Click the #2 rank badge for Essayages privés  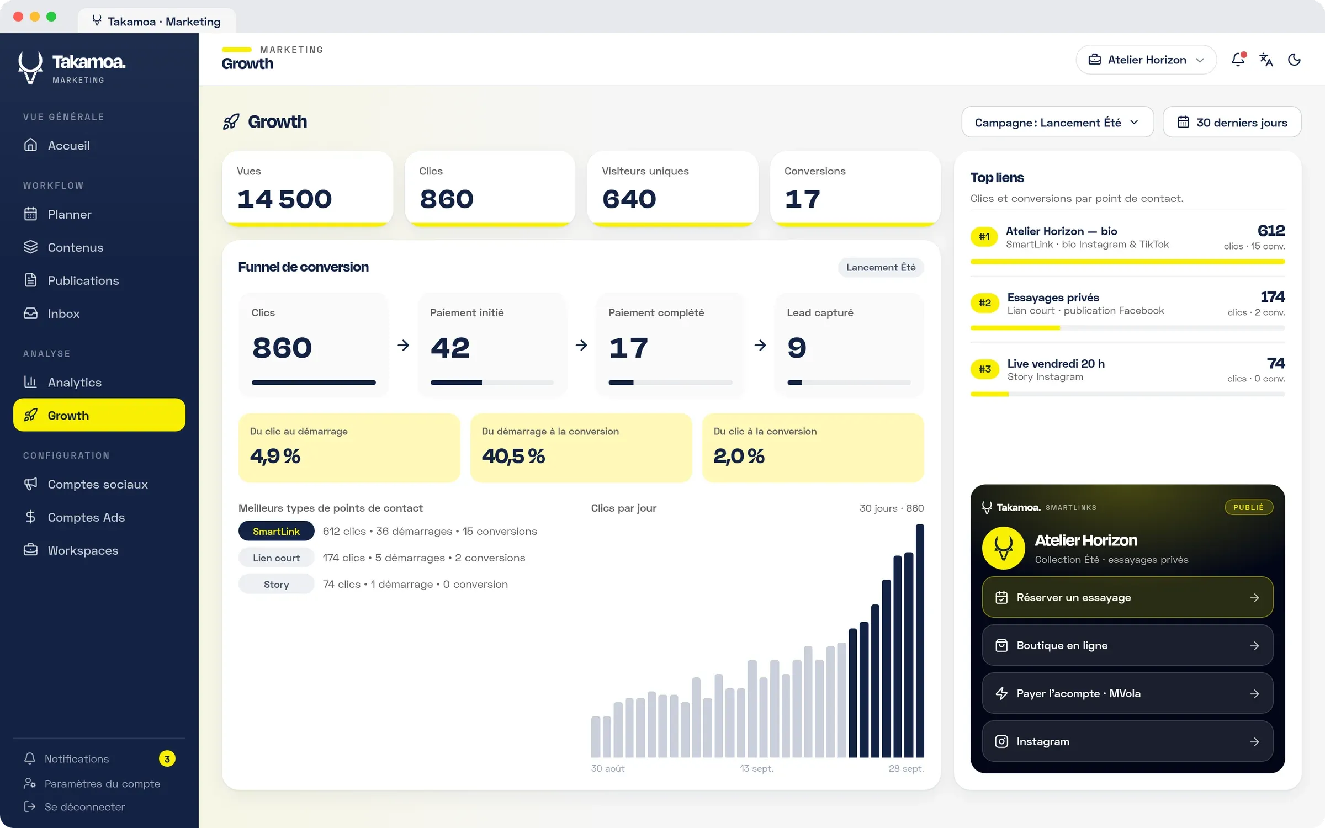point(984,303)
